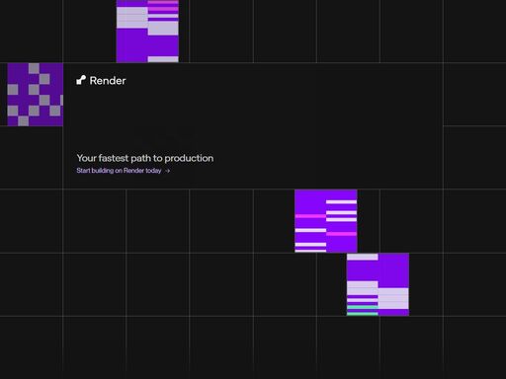
Task: Click the word "production" in the headline
Action: coord(189,158)
